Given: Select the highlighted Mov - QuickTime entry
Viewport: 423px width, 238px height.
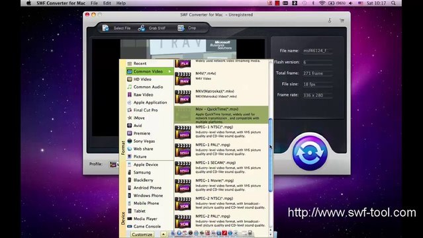Looking at the screenshot, I should pos(221,114).
